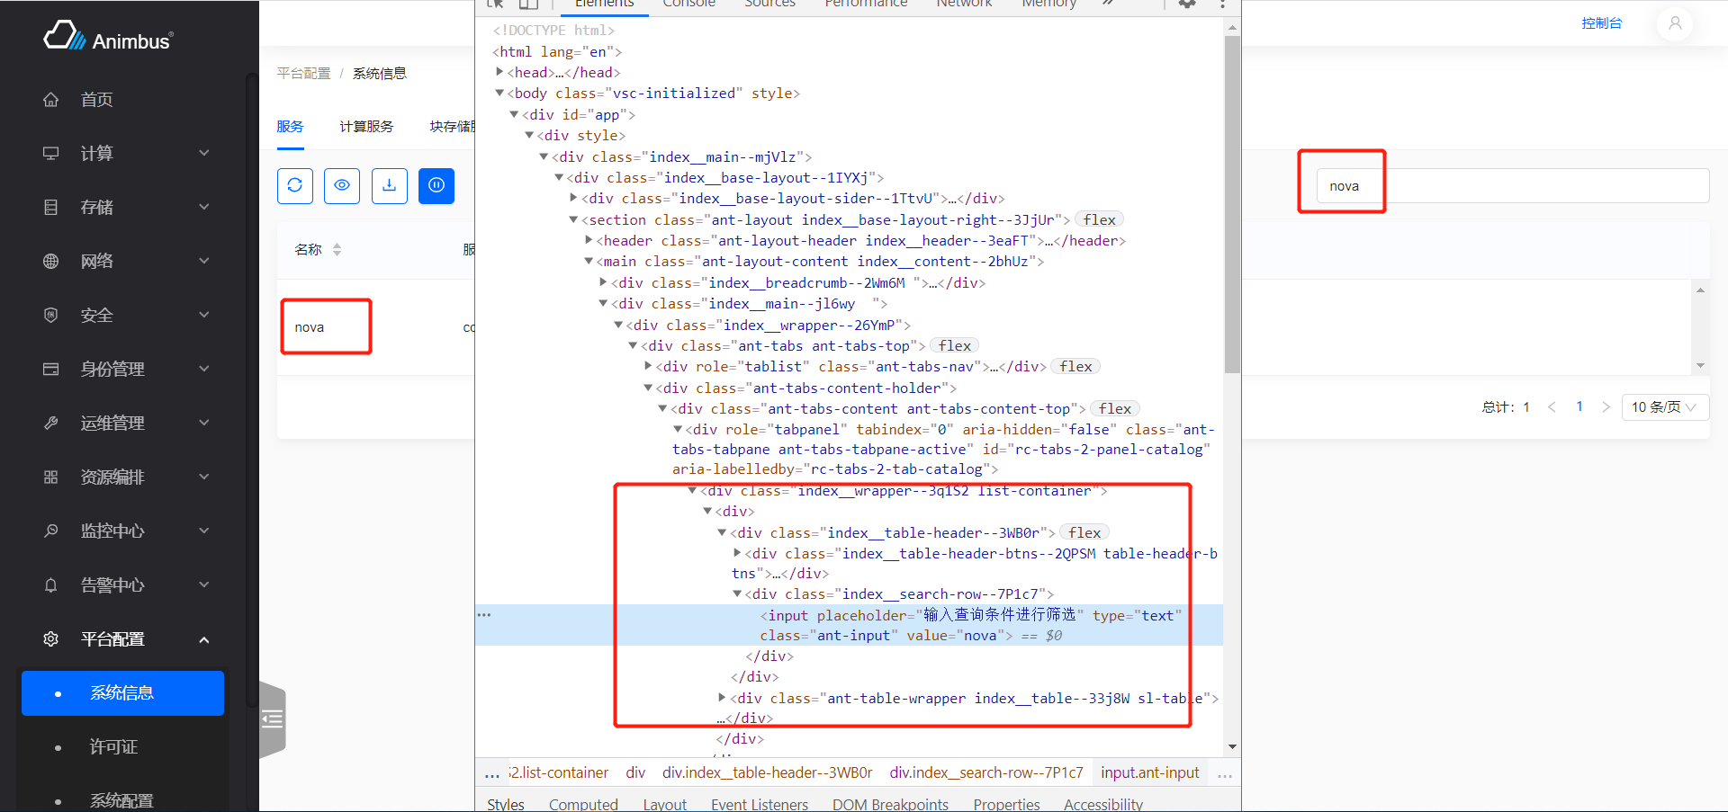Click the 资源编排 grid icon
1728x812 pixels.
click(51, 477)
